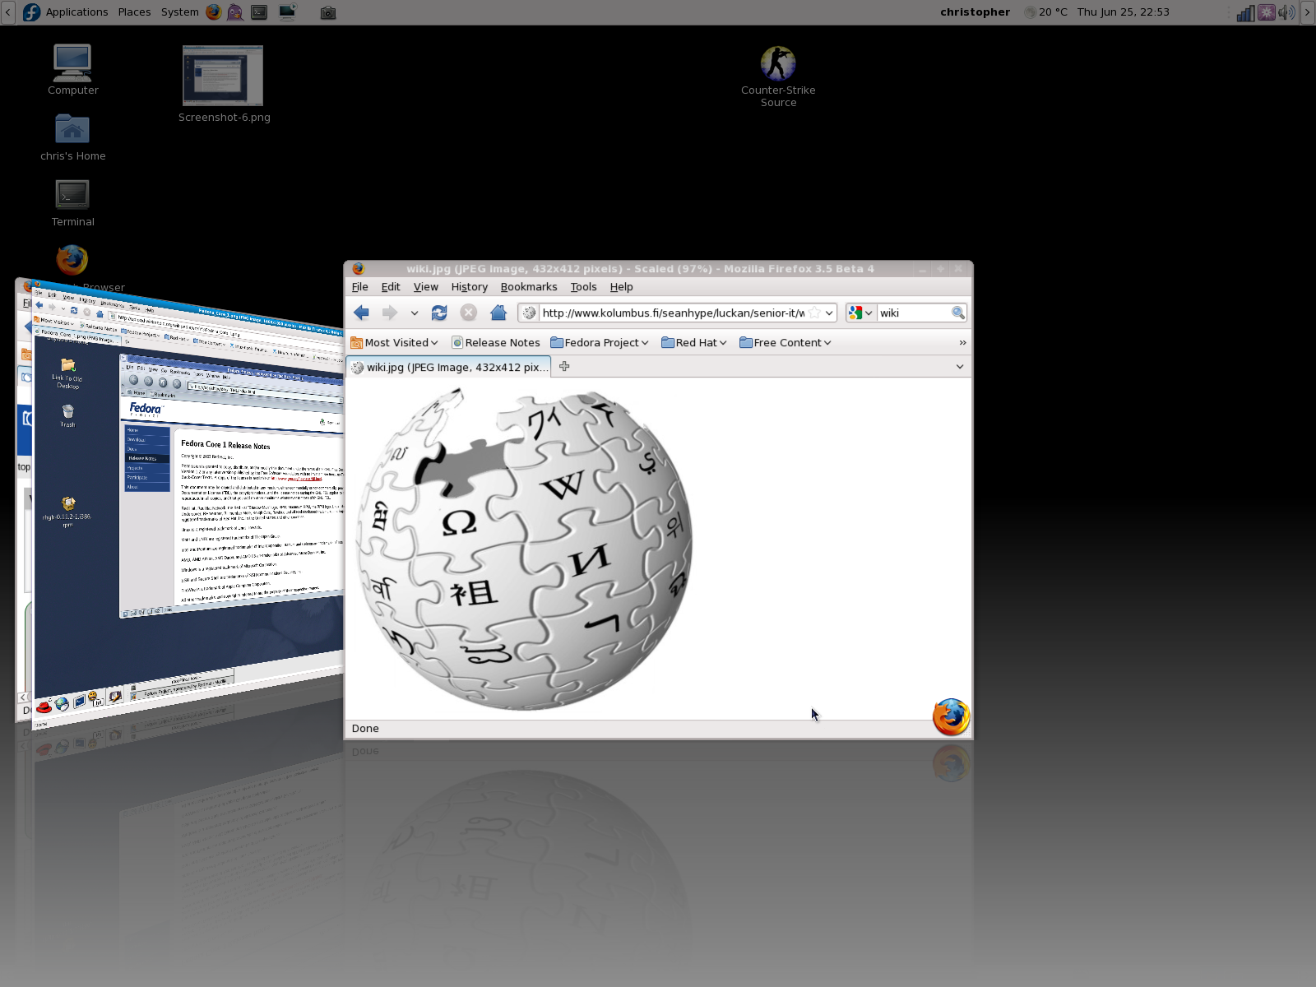Hide the panel with left arrow button
This screenshot has width=1316, height=987.
pyautogui.click(x=7, y=12)
